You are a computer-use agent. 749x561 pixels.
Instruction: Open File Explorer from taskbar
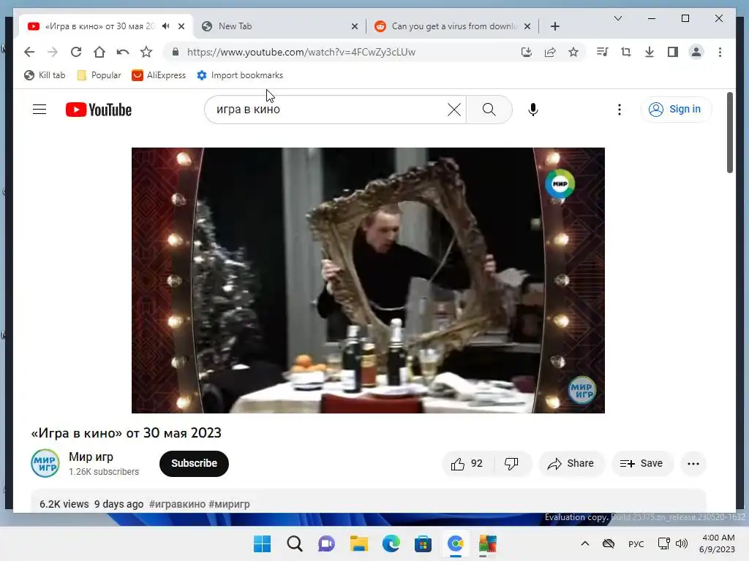358,543
